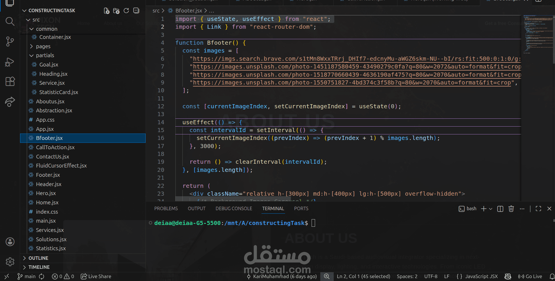Viewport: 555px width, 281px height.
Task: Open the Live Share activity icon
Action: [10, 102]
